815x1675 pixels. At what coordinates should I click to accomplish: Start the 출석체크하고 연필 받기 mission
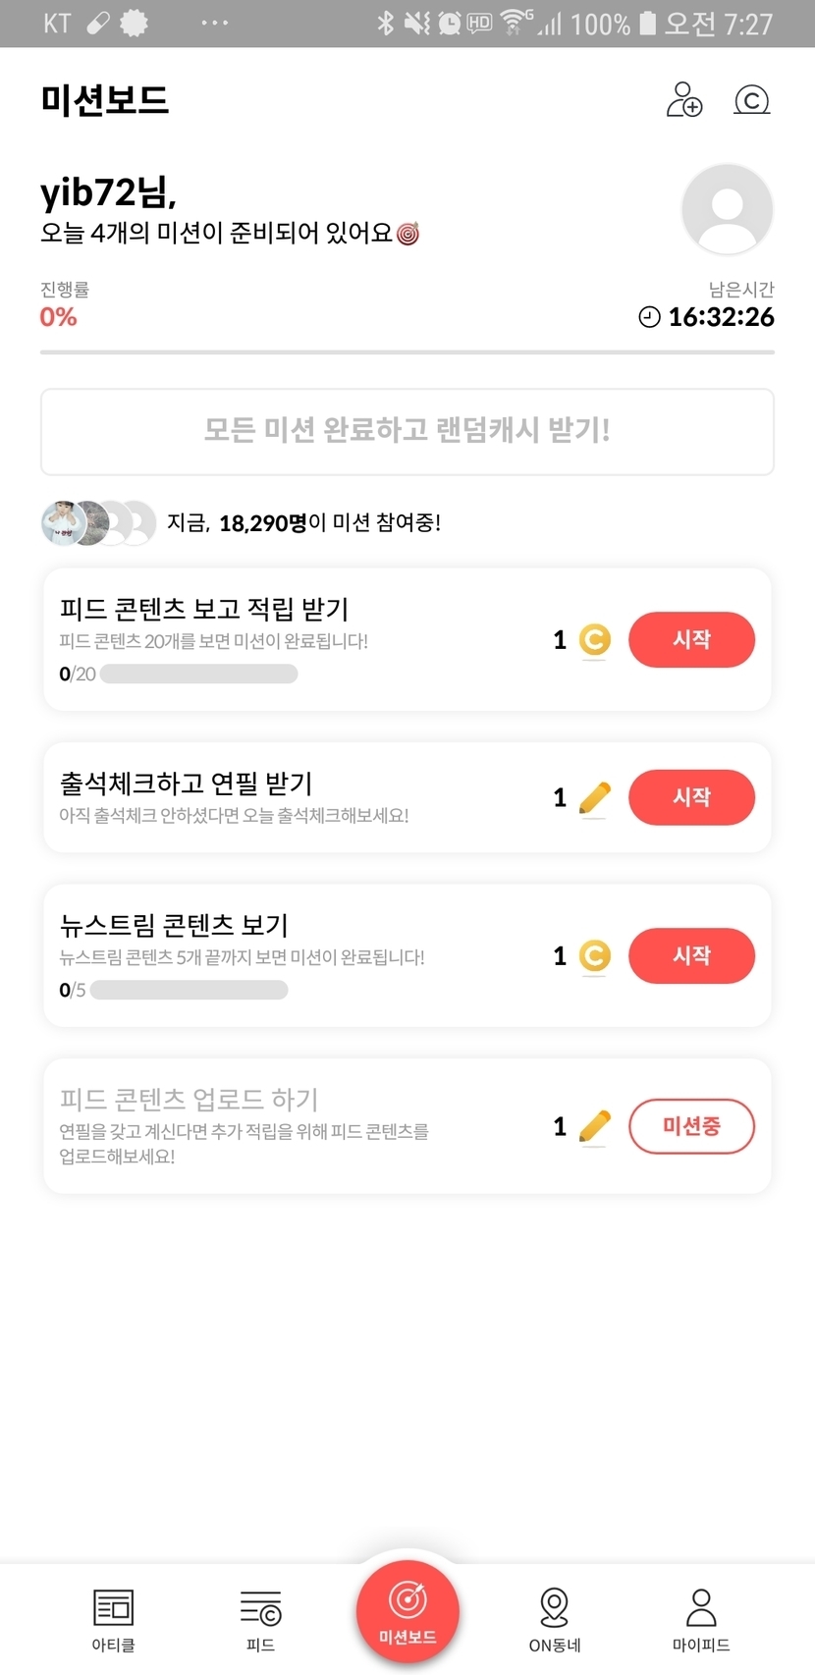(x=691, y=797)
